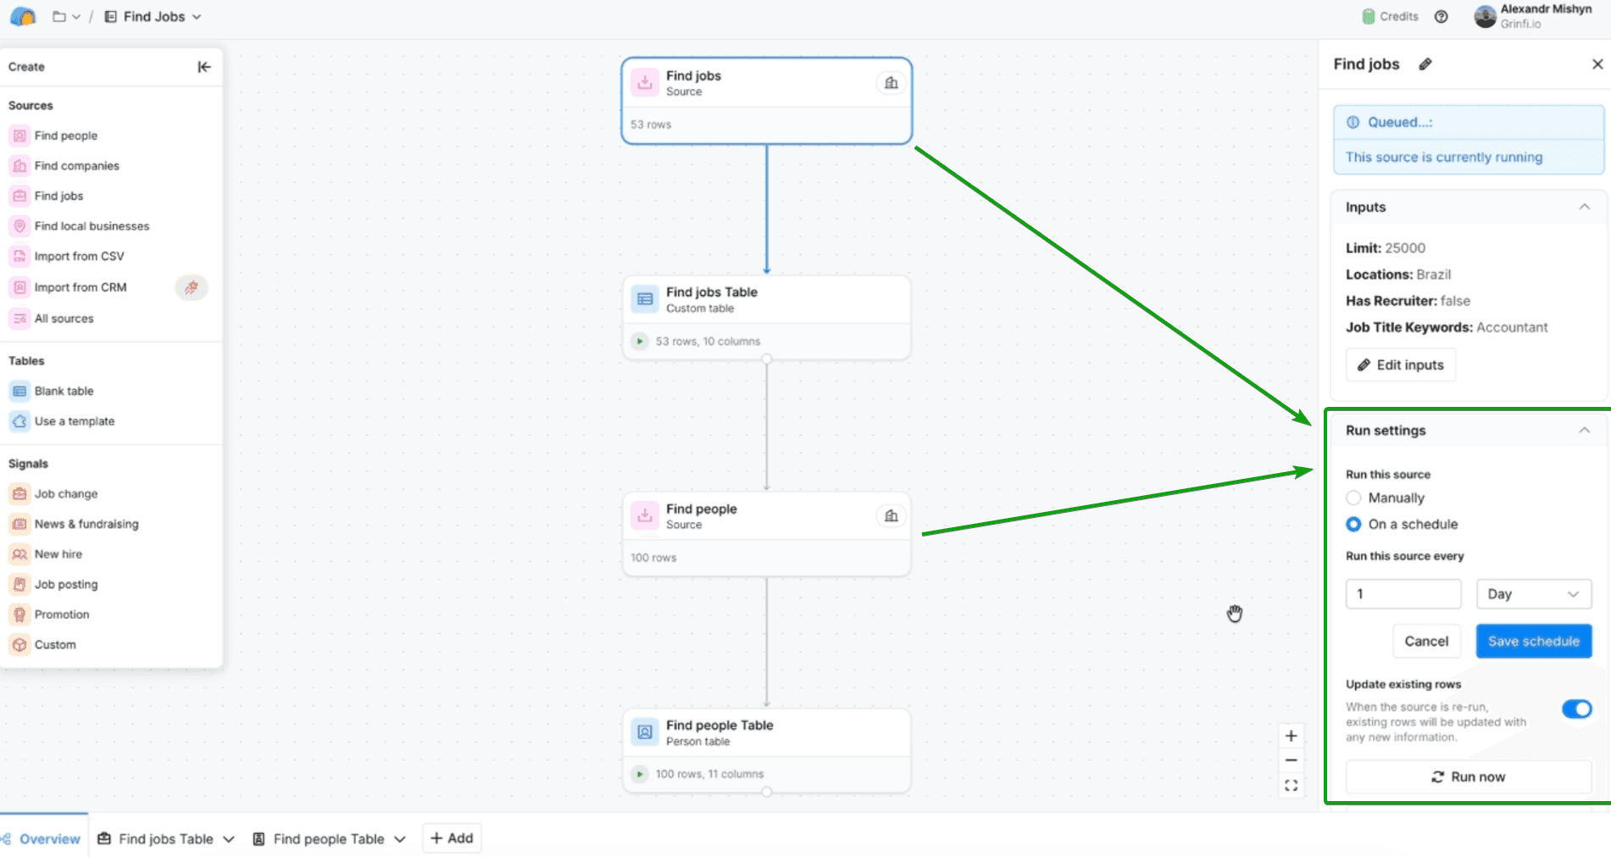Viewport: 1611px width, 857px height.
Task: Click the schedule interval number field
Action: click(1403, 594)
